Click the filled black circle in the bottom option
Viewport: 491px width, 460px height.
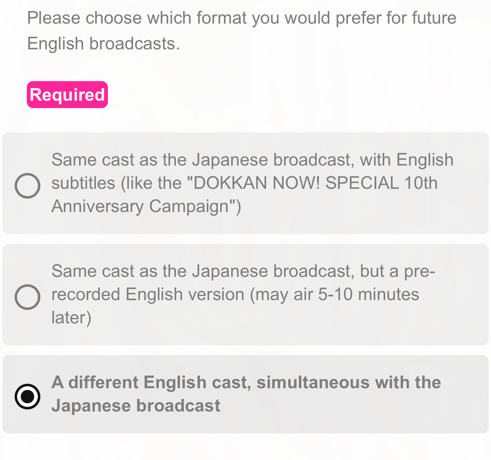tap(27, 396)
